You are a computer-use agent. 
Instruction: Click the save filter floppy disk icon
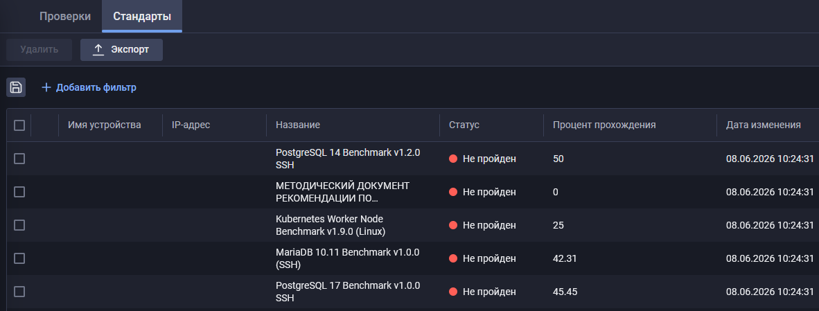[x=16, y=87]
